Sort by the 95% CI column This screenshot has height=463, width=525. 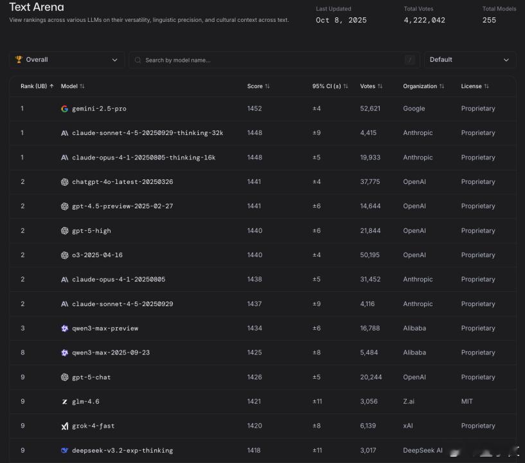330,86
